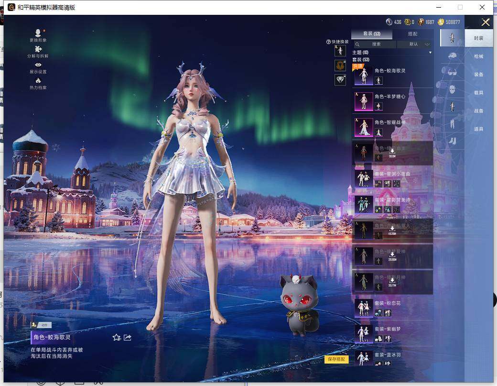Download the 28.66M locked outfit

pos(392,256)
